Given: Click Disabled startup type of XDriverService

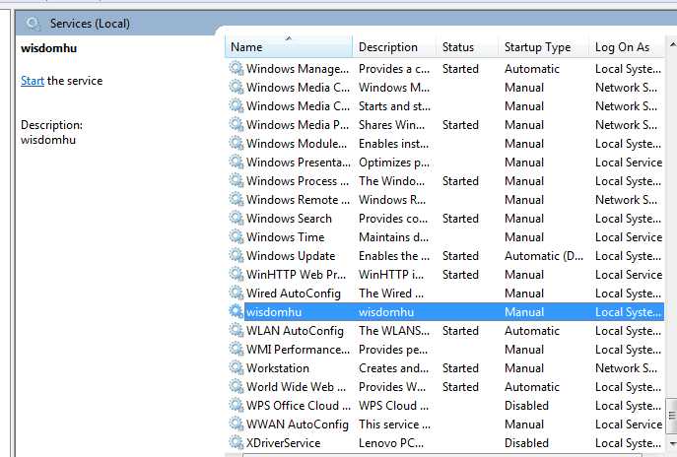Looking at the screenshot, I should (526, 443).
